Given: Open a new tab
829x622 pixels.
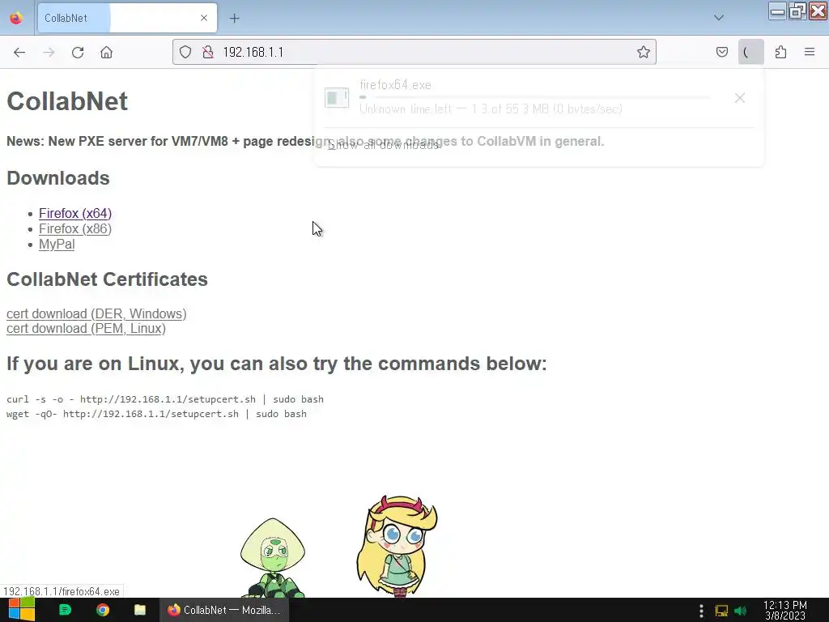Looking at the screenshot, I should (234, 19).
